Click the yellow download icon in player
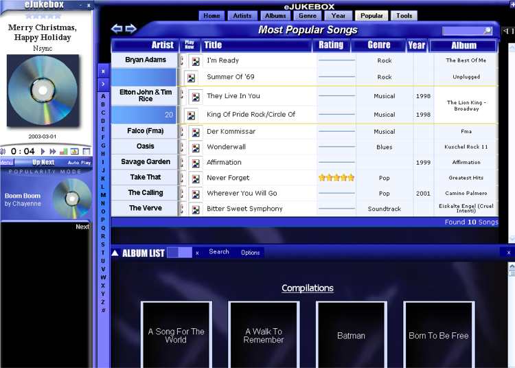Viewport: 515px width, 368px height. 75,151
